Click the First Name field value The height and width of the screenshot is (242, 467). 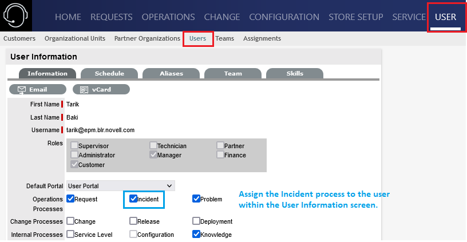73,104
